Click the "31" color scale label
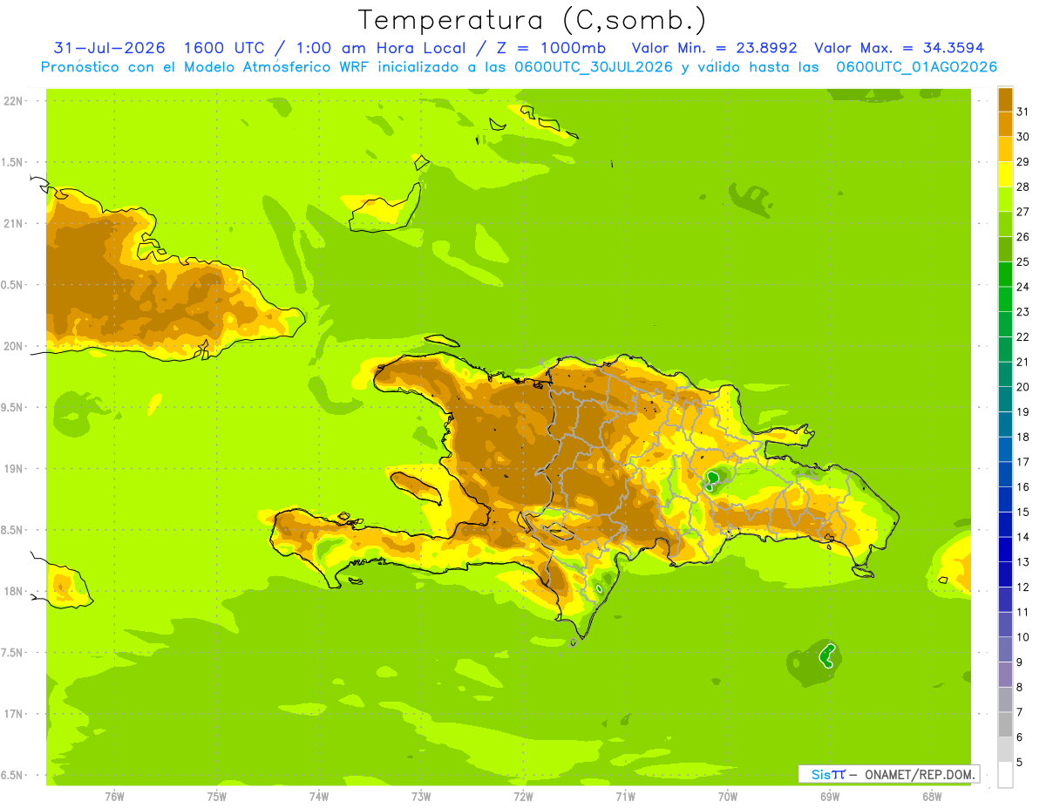This screenshot has width=1046, height=808. pos(1023,112)
